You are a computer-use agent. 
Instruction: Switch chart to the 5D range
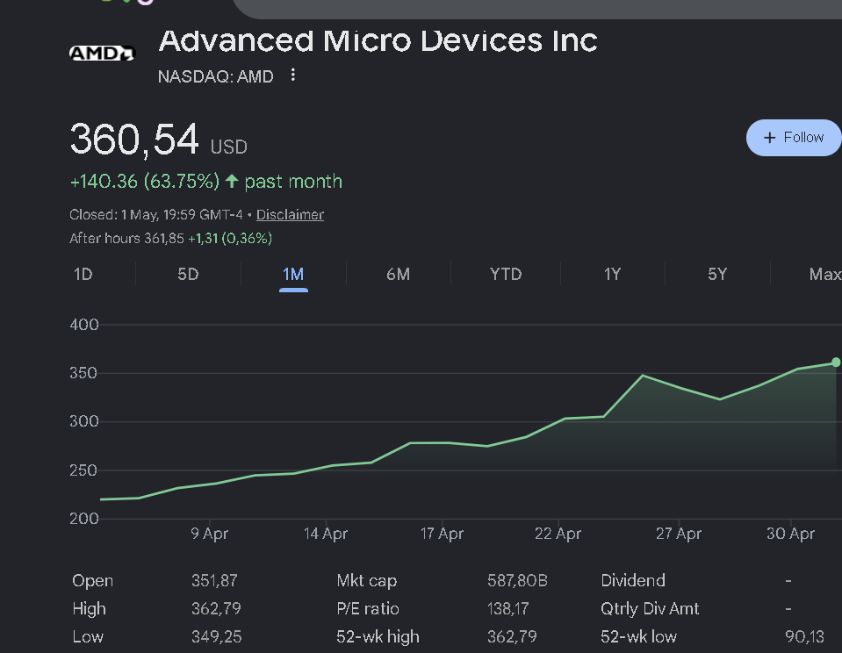pos(188,275)
